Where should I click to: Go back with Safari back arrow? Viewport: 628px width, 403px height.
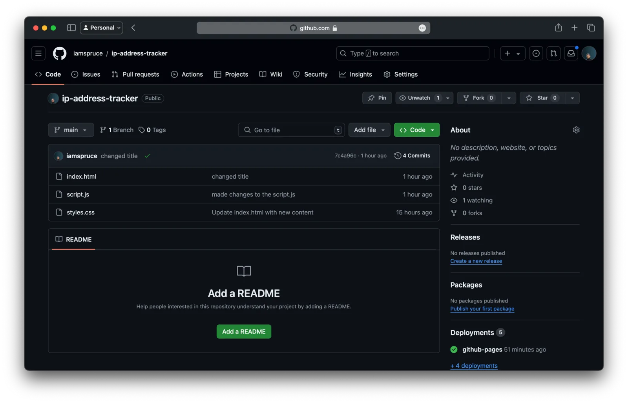click(133, 28)
